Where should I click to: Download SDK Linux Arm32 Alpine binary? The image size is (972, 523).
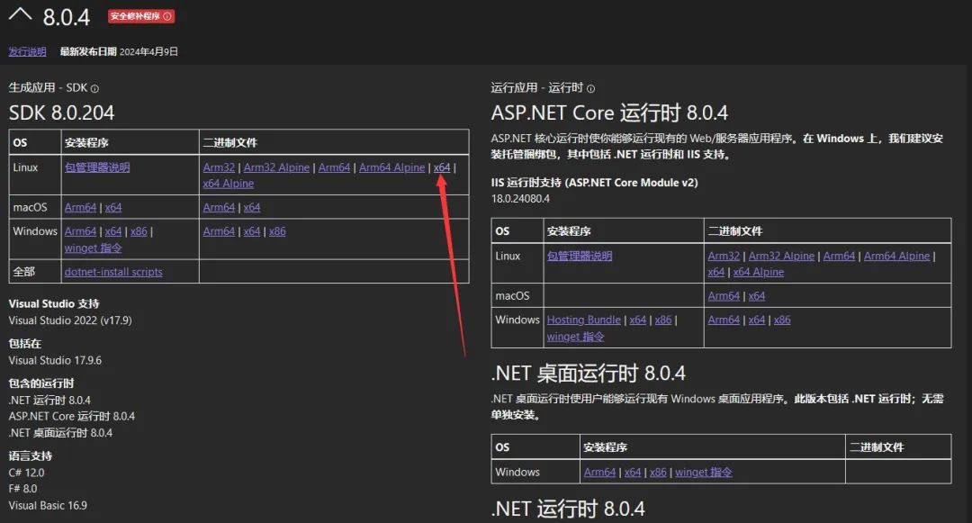click(276, 167)
